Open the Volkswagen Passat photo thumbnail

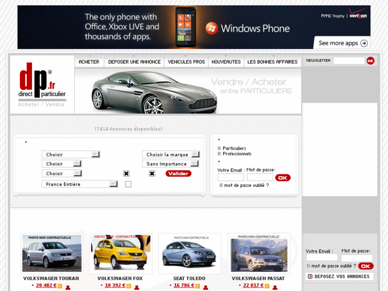pos(259,253)
